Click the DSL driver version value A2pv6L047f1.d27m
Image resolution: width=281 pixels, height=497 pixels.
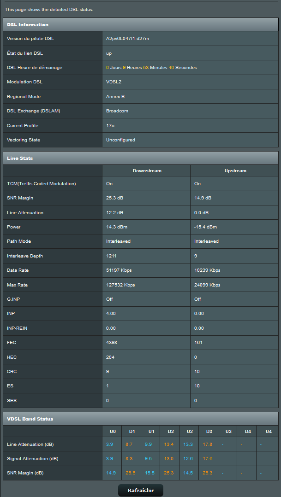[132, 39]
